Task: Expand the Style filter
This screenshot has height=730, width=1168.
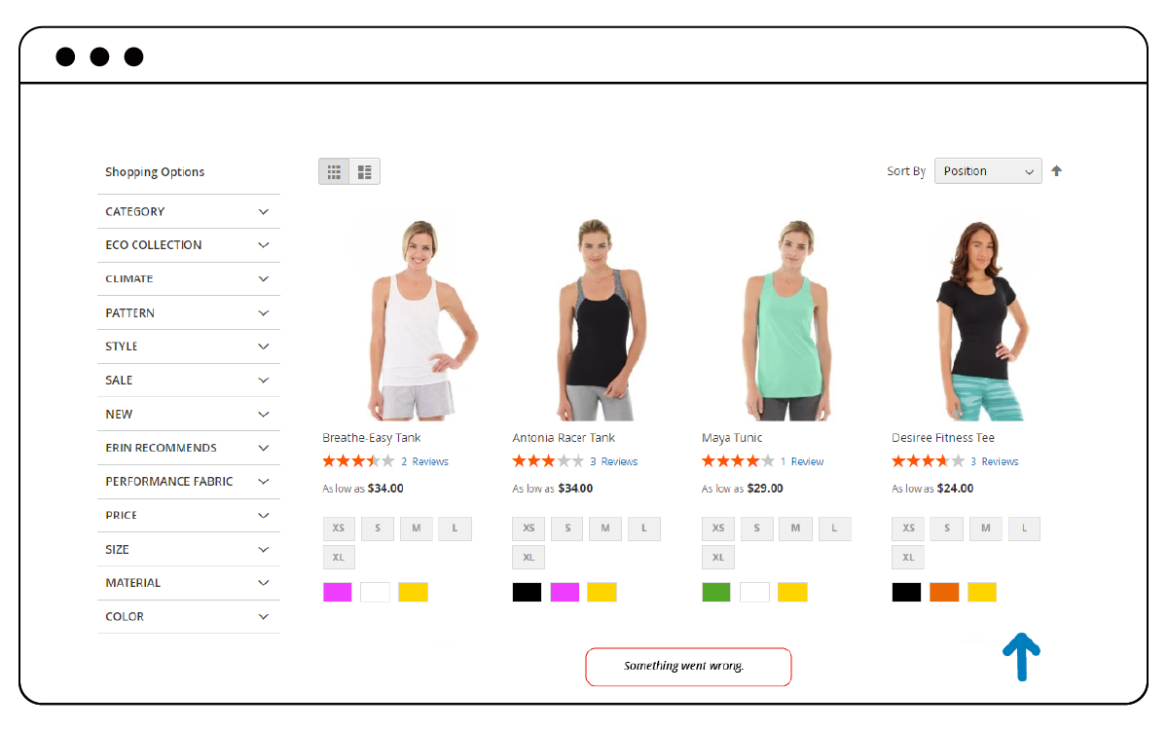Action: coord(189,347)
